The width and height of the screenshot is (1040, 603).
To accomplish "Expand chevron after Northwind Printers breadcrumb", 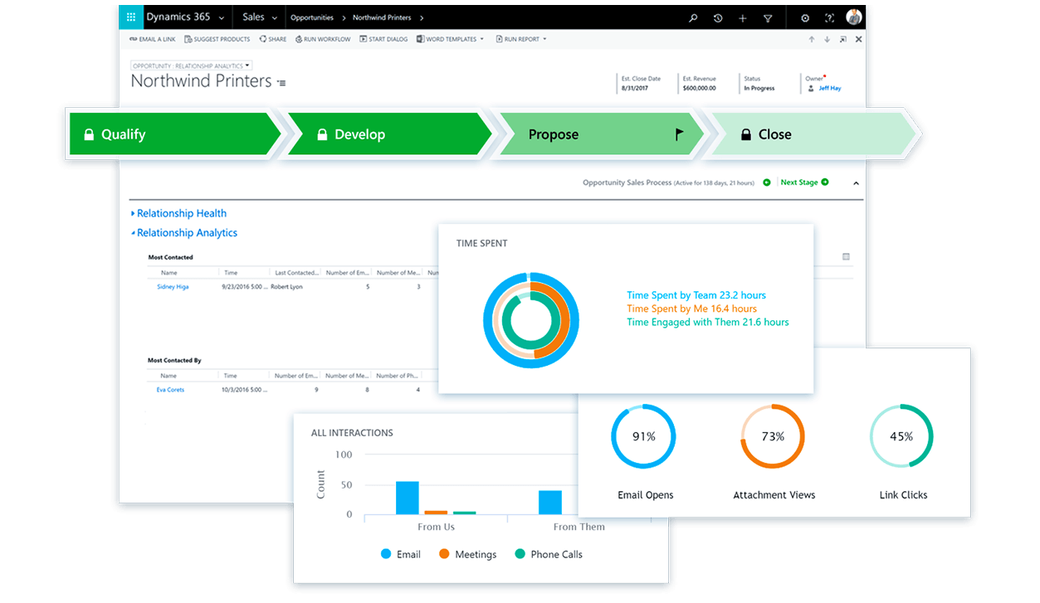I will pyautogui.click(x=422, y=17).
